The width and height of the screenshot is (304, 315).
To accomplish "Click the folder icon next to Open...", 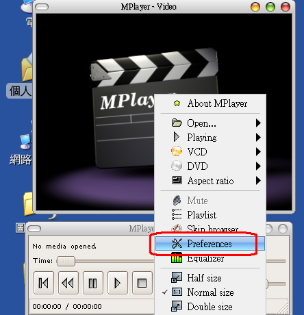I will [177, 123].
